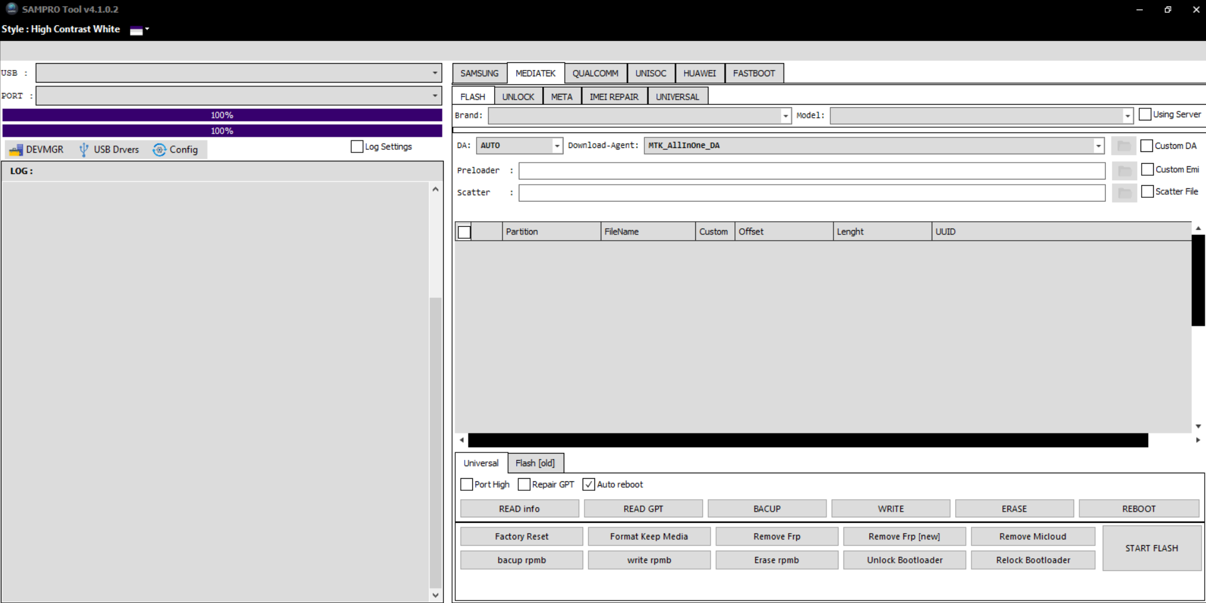1206x603 pixels.
Task: Open the DEVMGR device manager icon
Action: [x=16, y=150]
